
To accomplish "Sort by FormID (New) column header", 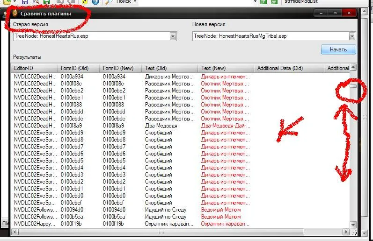I will pos(120,68).
